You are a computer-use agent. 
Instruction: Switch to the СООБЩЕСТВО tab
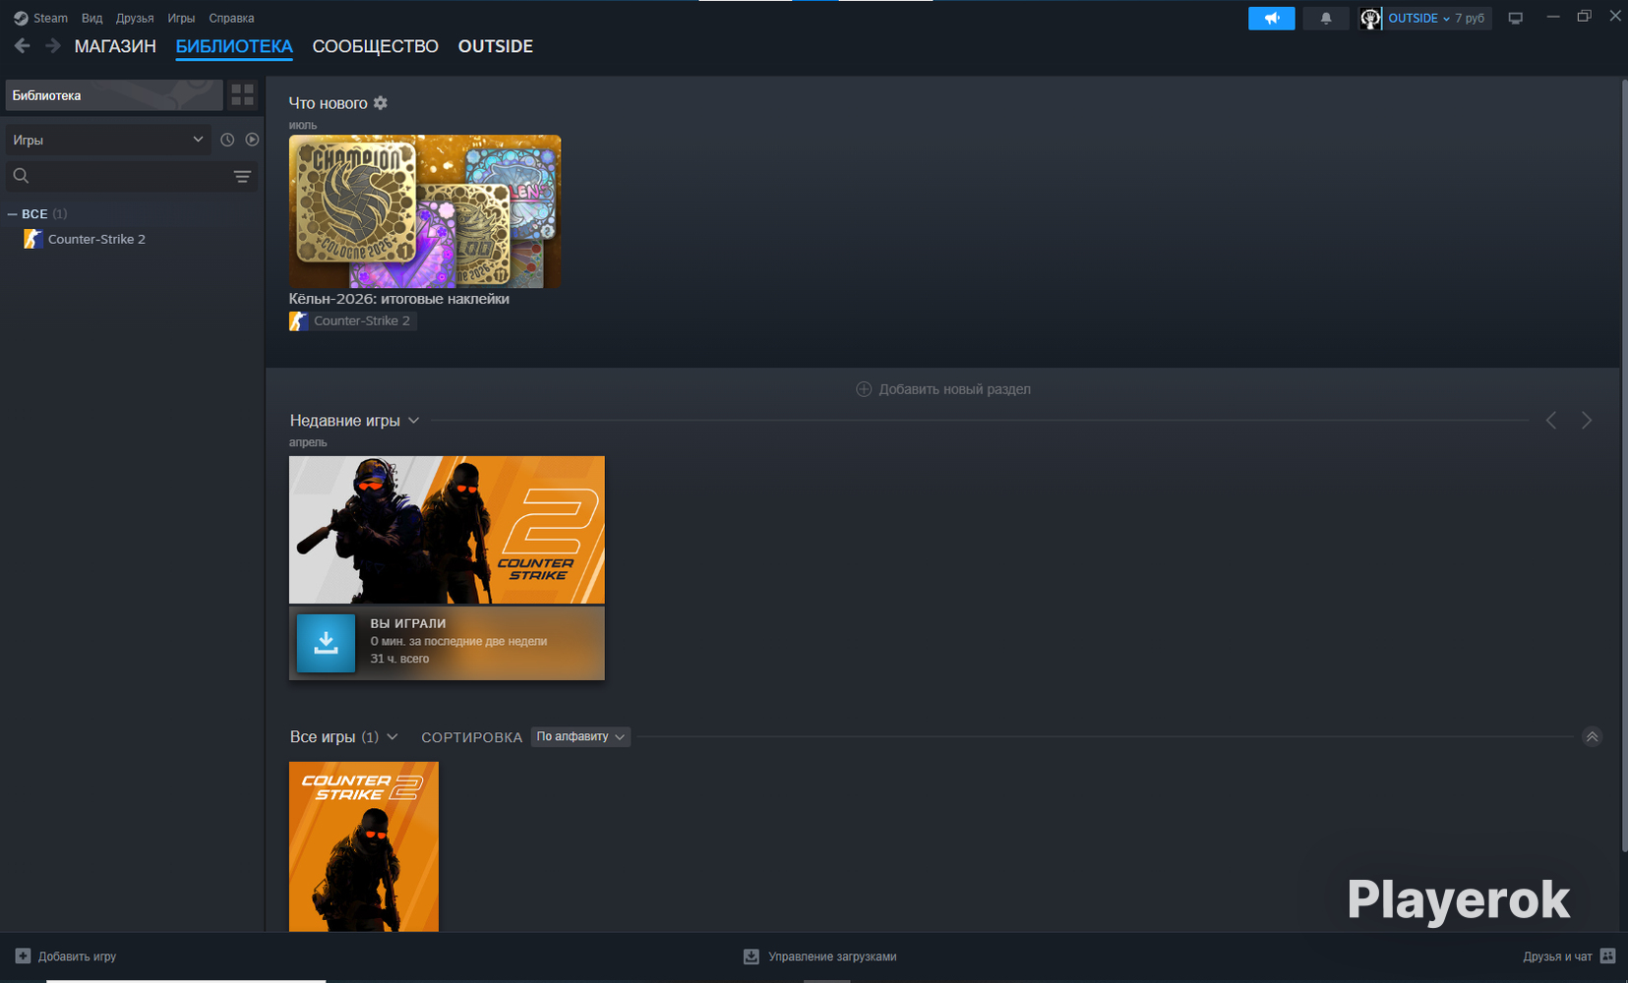pos(375,46)
